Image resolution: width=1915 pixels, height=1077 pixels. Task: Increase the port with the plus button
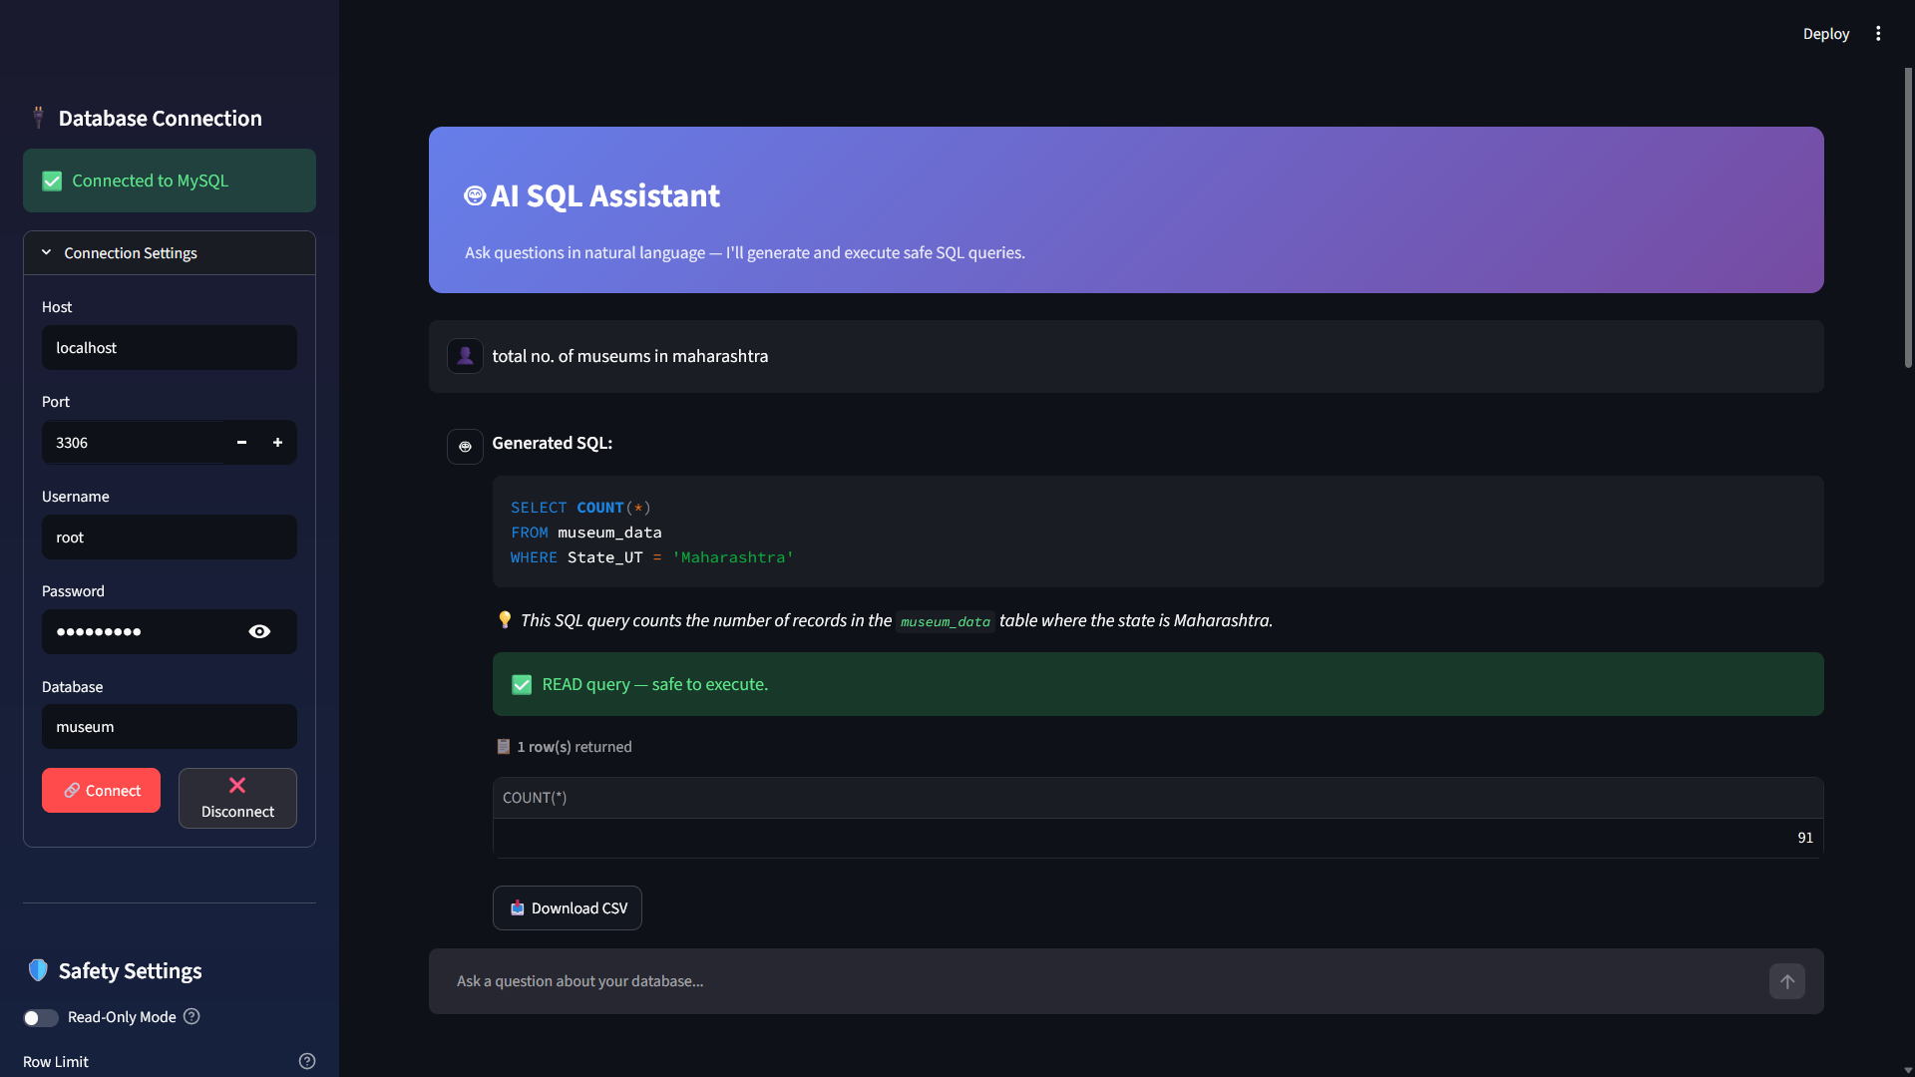[277, 443]
